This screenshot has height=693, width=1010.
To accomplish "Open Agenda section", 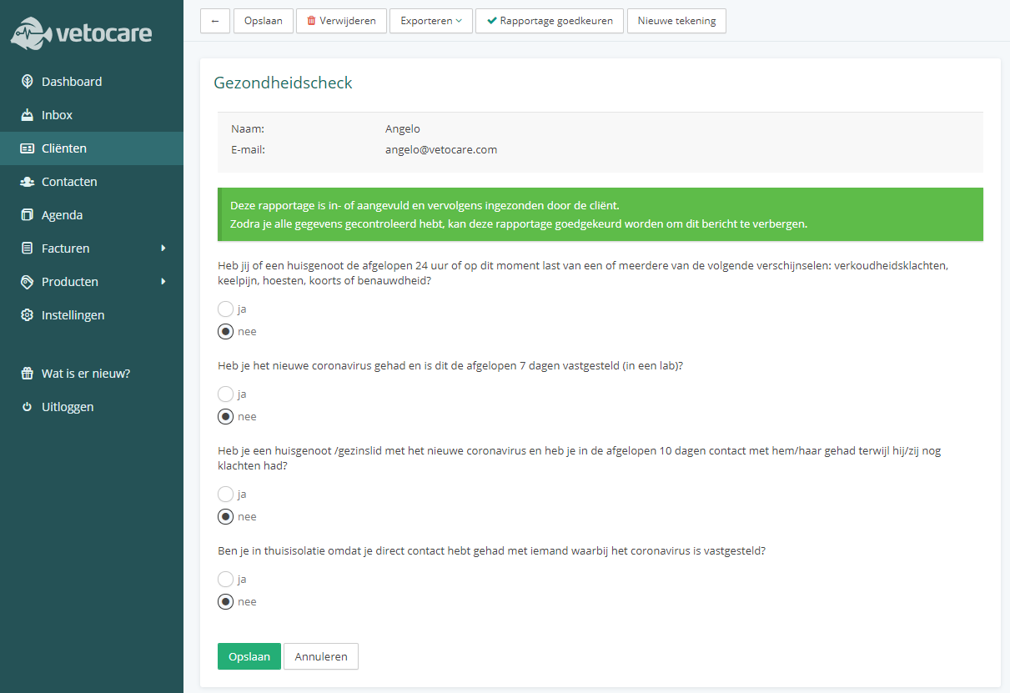I will tap(92, 215).
